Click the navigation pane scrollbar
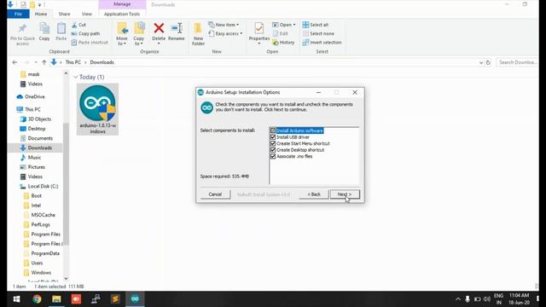Screen dimensions: 546x307 point(66,184)
